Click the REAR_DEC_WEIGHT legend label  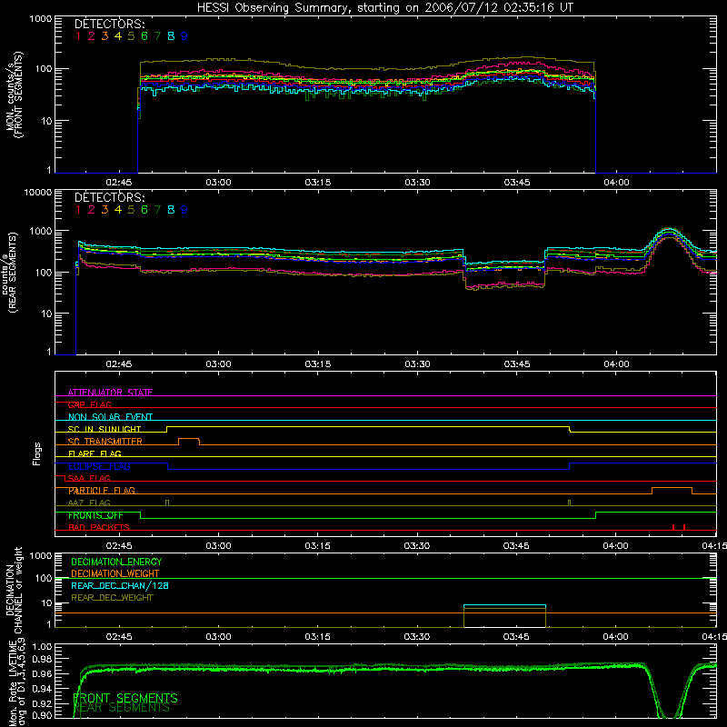tap(112, 598)
